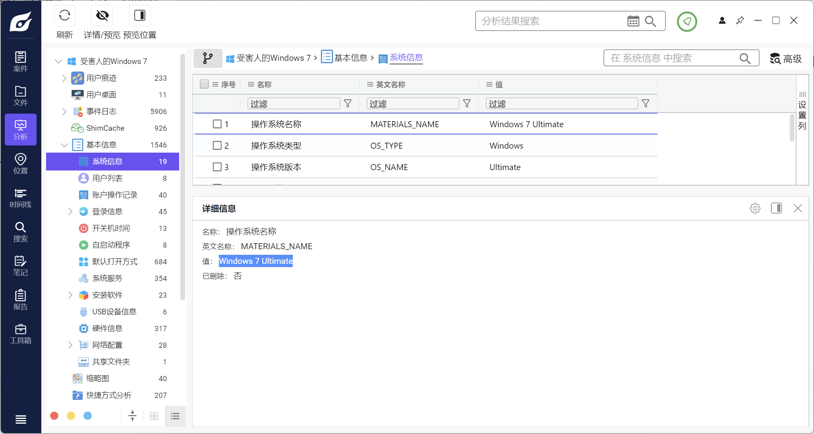Tick the checkbox for row 1 操作系统名称

pos(217,124)
